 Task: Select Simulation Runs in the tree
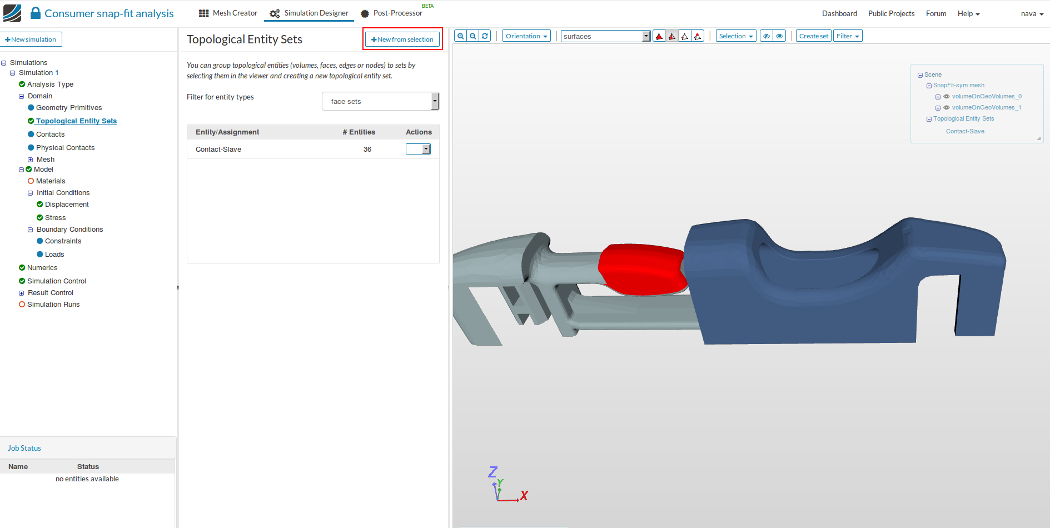click(53, 305)
